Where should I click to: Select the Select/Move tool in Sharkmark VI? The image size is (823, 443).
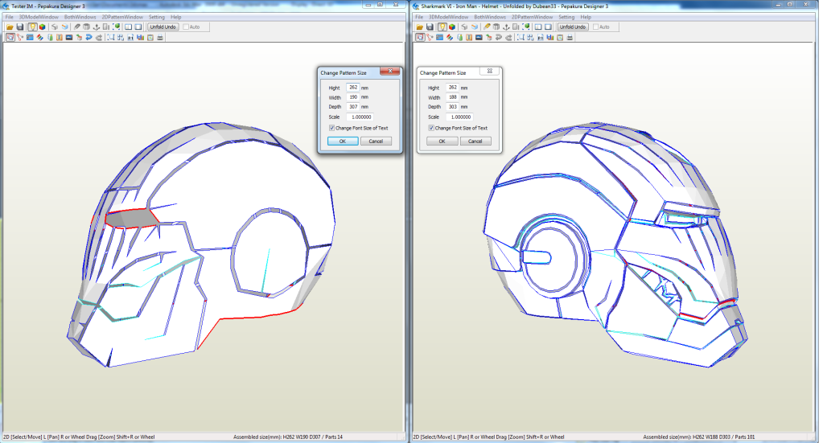coord(420,37)
